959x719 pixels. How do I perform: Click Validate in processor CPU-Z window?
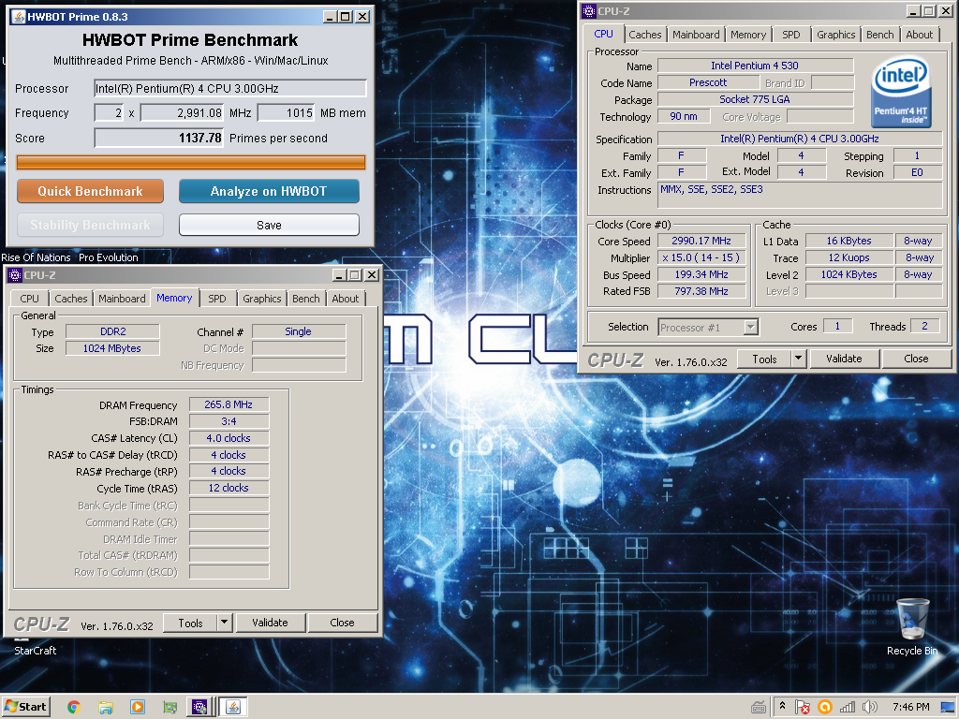tap(844, 359)
